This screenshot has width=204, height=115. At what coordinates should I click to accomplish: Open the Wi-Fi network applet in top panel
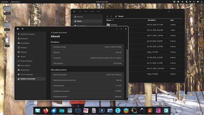190,2
